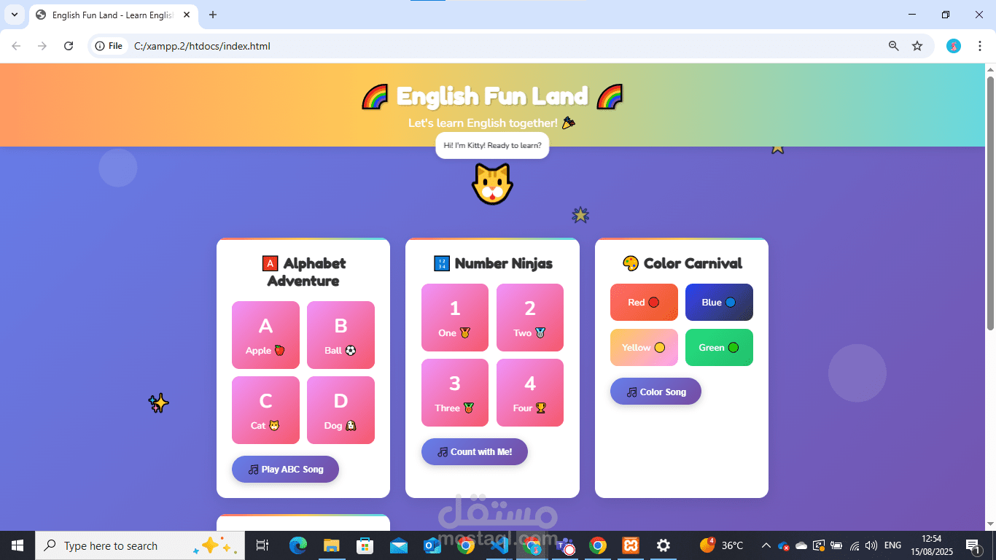This screenshot has width=996, height=560.
Task: Select the Red color tile
Action: 644,302
